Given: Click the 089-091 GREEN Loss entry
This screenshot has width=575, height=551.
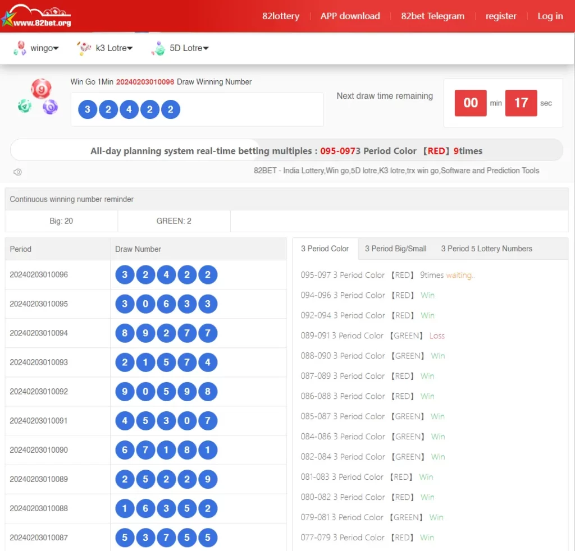Looking at the screenshot, I should point(373,336).
